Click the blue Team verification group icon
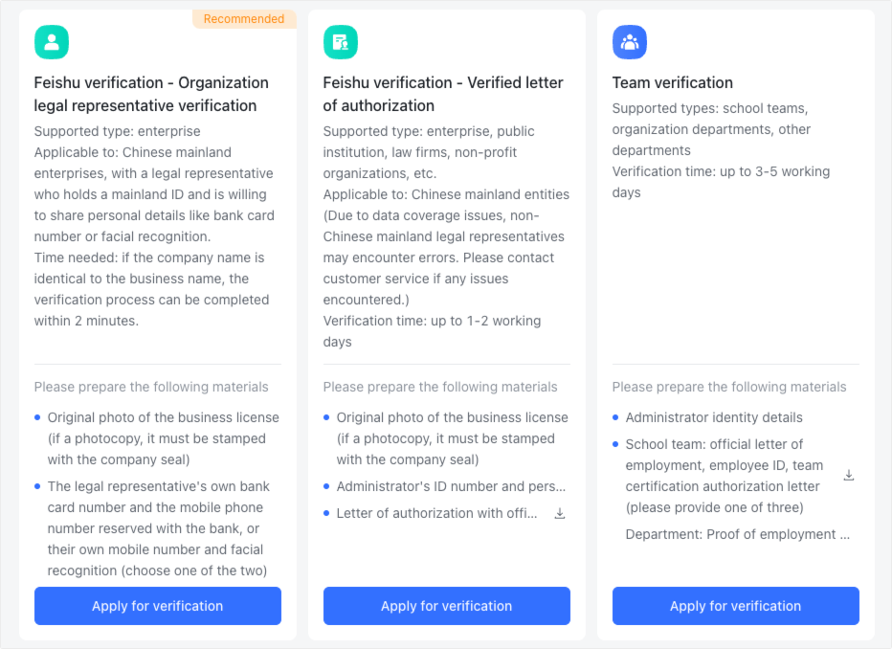This screenshot has height=649, width=892. 630,42
